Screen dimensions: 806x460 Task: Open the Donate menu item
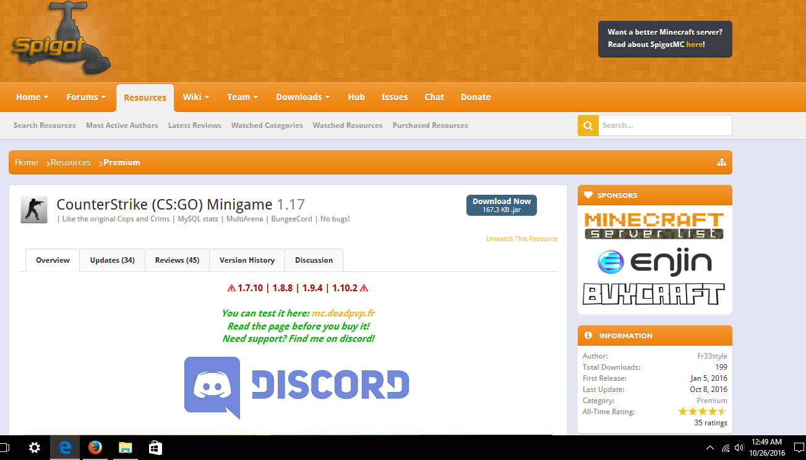pyautogui.click(x=476, y=97)
